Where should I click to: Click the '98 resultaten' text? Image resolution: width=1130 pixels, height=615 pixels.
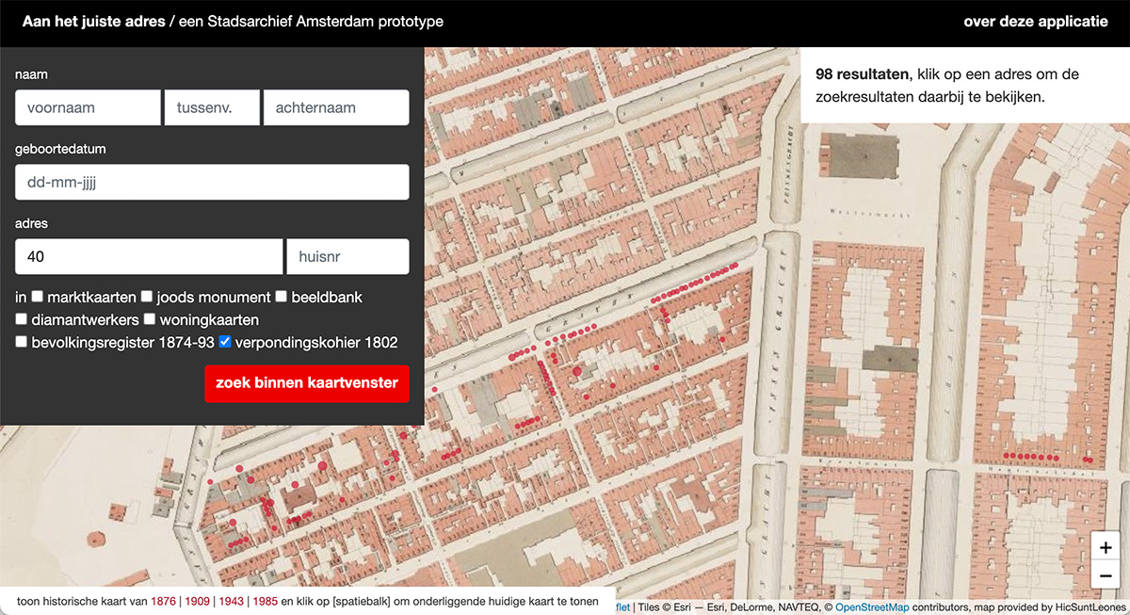click(x=863, y=74)
